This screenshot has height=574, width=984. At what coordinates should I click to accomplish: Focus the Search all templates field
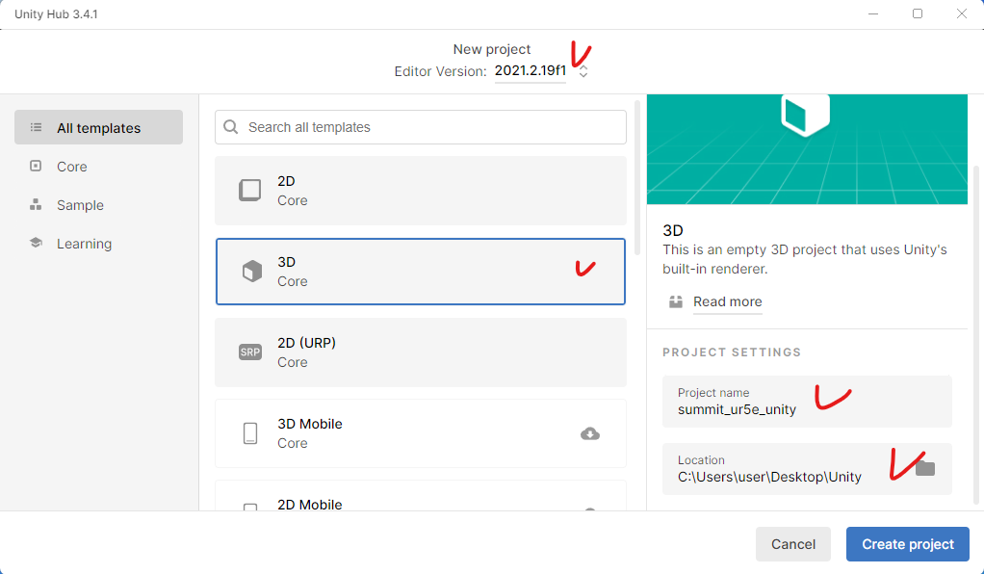click(421, 127)
